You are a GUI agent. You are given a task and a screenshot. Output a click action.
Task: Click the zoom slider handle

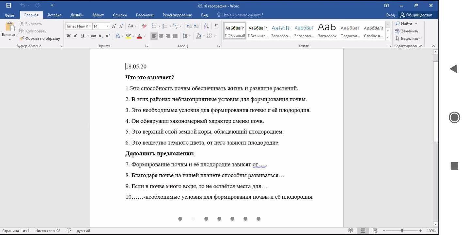point(402,231)
